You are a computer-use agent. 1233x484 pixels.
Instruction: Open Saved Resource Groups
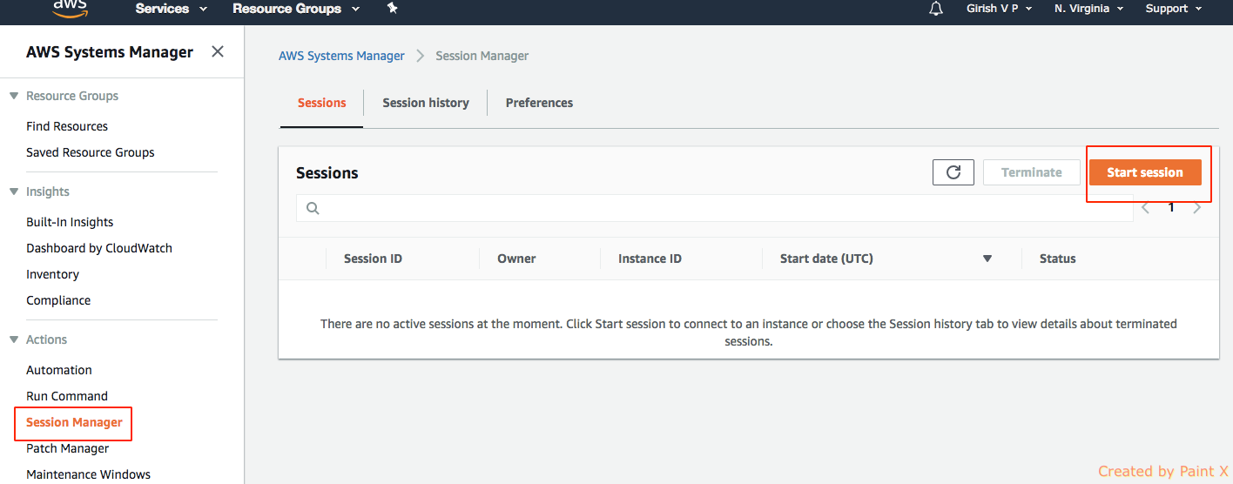click(x=91, y=152)
